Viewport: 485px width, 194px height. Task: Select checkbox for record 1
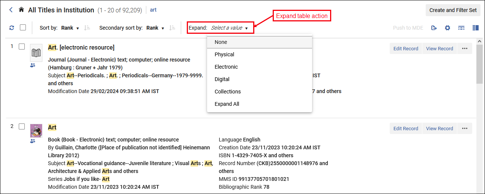tap(22, 47)
